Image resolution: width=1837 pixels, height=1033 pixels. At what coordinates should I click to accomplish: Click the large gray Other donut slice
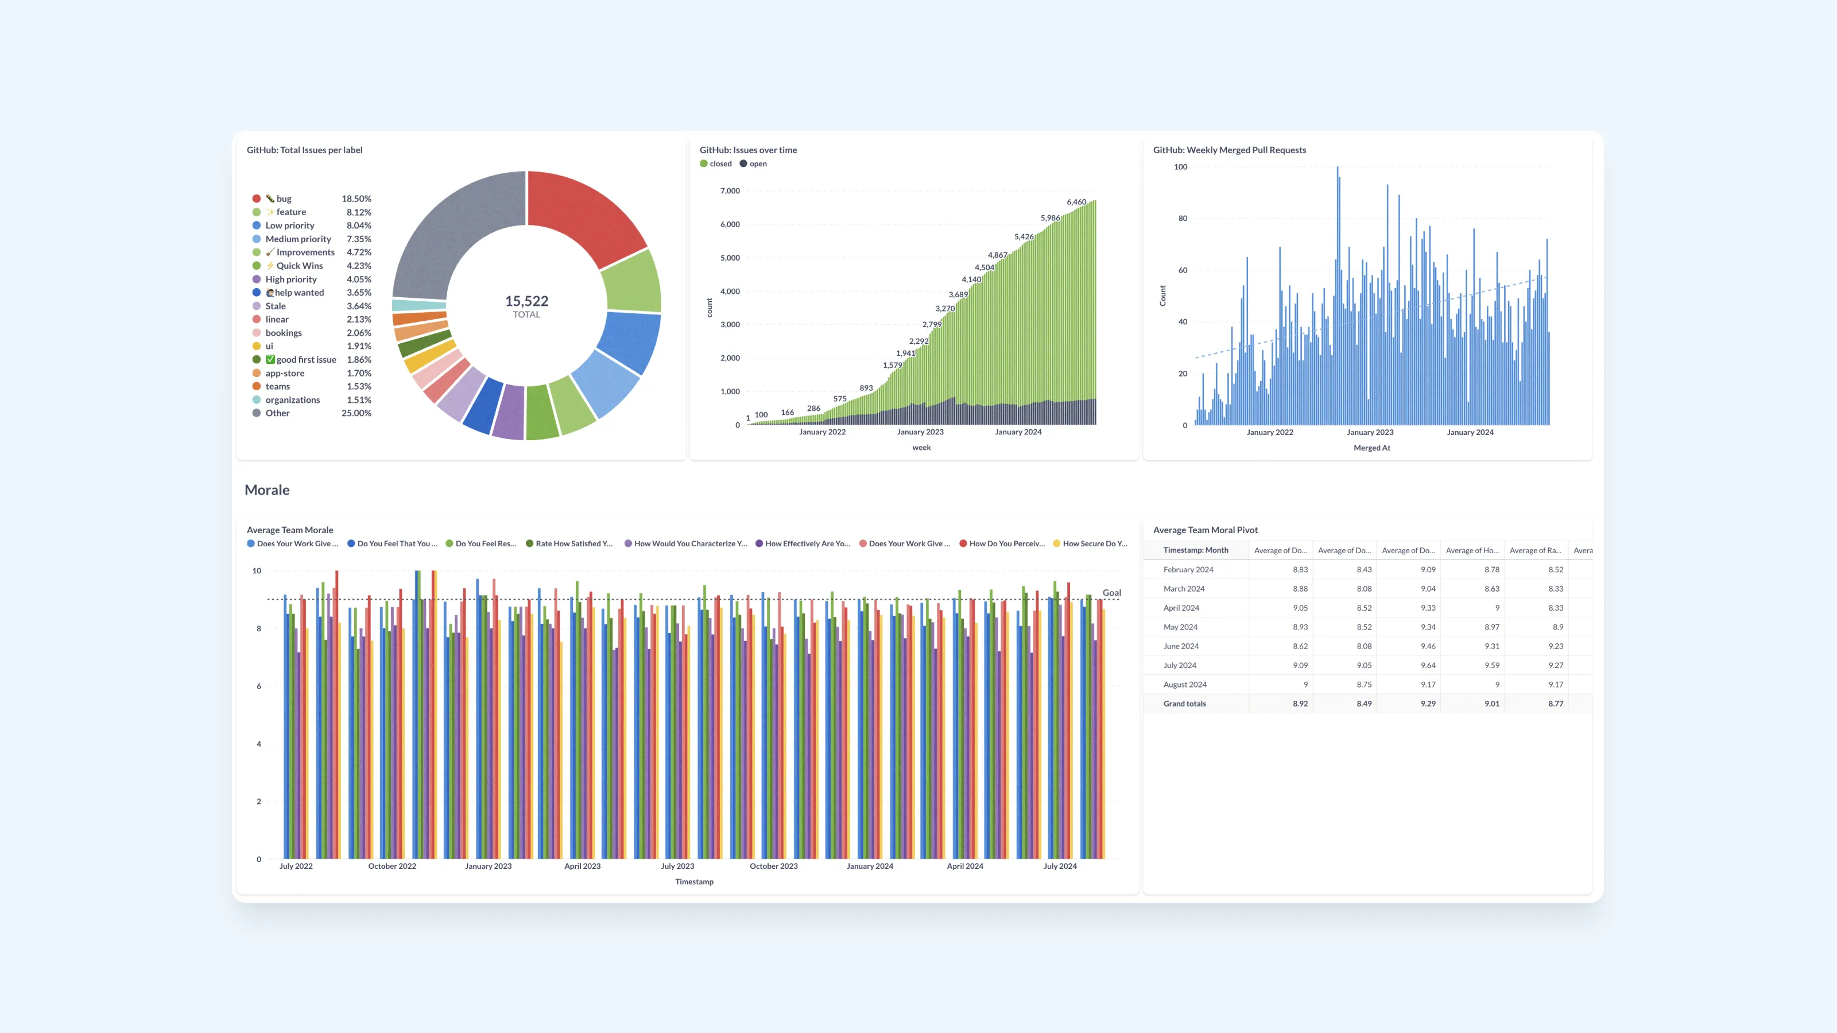point(460,235)
